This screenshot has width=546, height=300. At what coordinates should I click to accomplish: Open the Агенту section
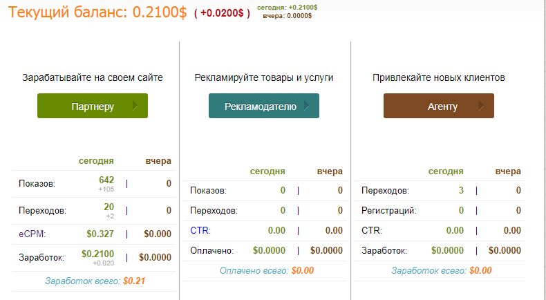tap(438, 106)
